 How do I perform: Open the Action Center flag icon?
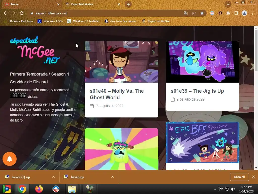click(221, 189)
